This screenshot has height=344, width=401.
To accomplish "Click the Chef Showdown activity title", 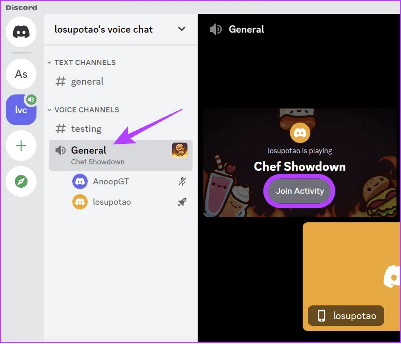I will click(x=300, y=167).
